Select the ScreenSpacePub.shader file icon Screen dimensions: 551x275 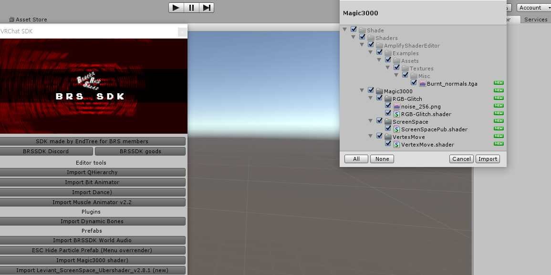click(x=396, y=129)
